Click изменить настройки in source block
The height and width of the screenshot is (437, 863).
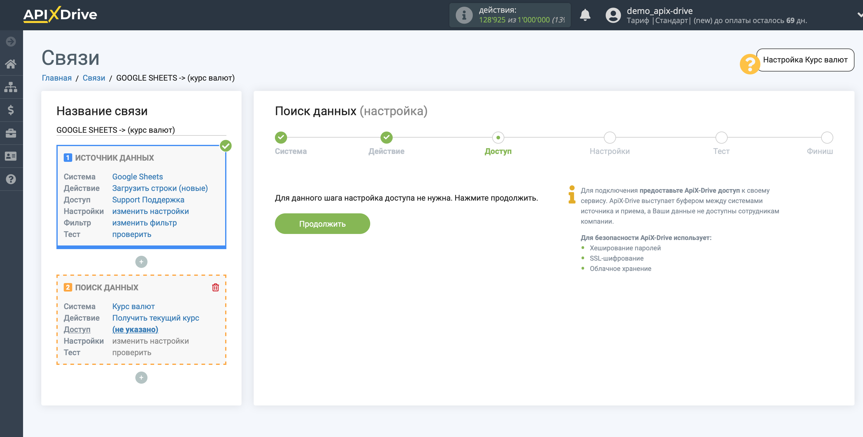[x=151, y=212]
